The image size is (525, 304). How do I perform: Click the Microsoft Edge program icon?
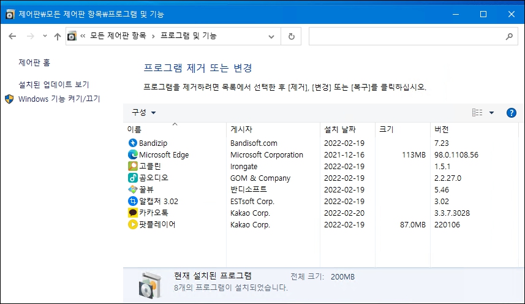click(x=132, y=154)
